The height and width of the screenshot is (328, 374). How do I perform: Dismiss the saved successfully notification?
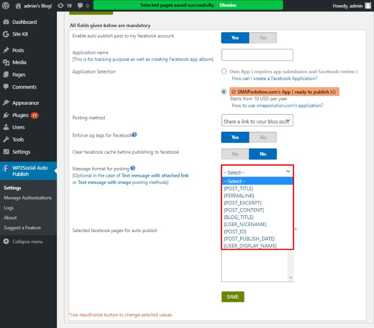point(228,5)
